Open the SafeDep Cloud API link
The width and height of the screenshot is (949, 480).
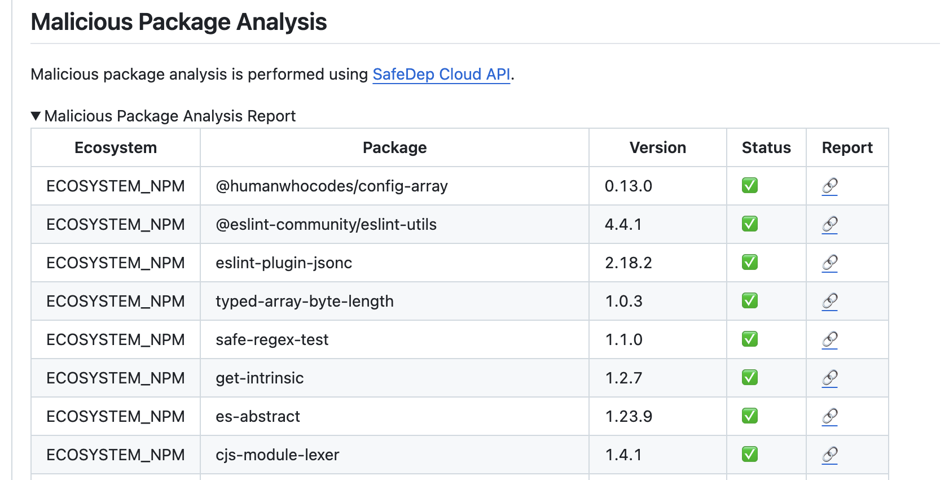coord(441,75)
